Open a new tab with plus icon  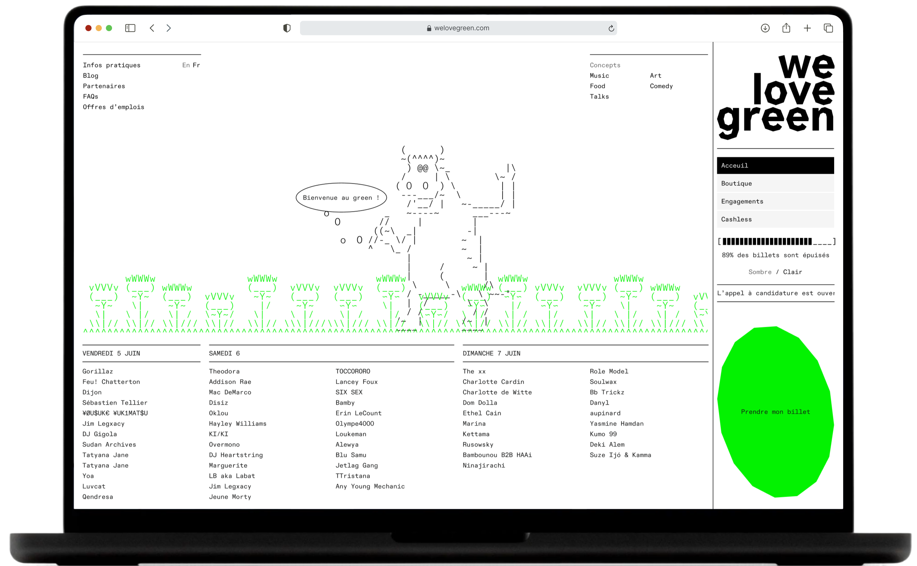point(807,28)
